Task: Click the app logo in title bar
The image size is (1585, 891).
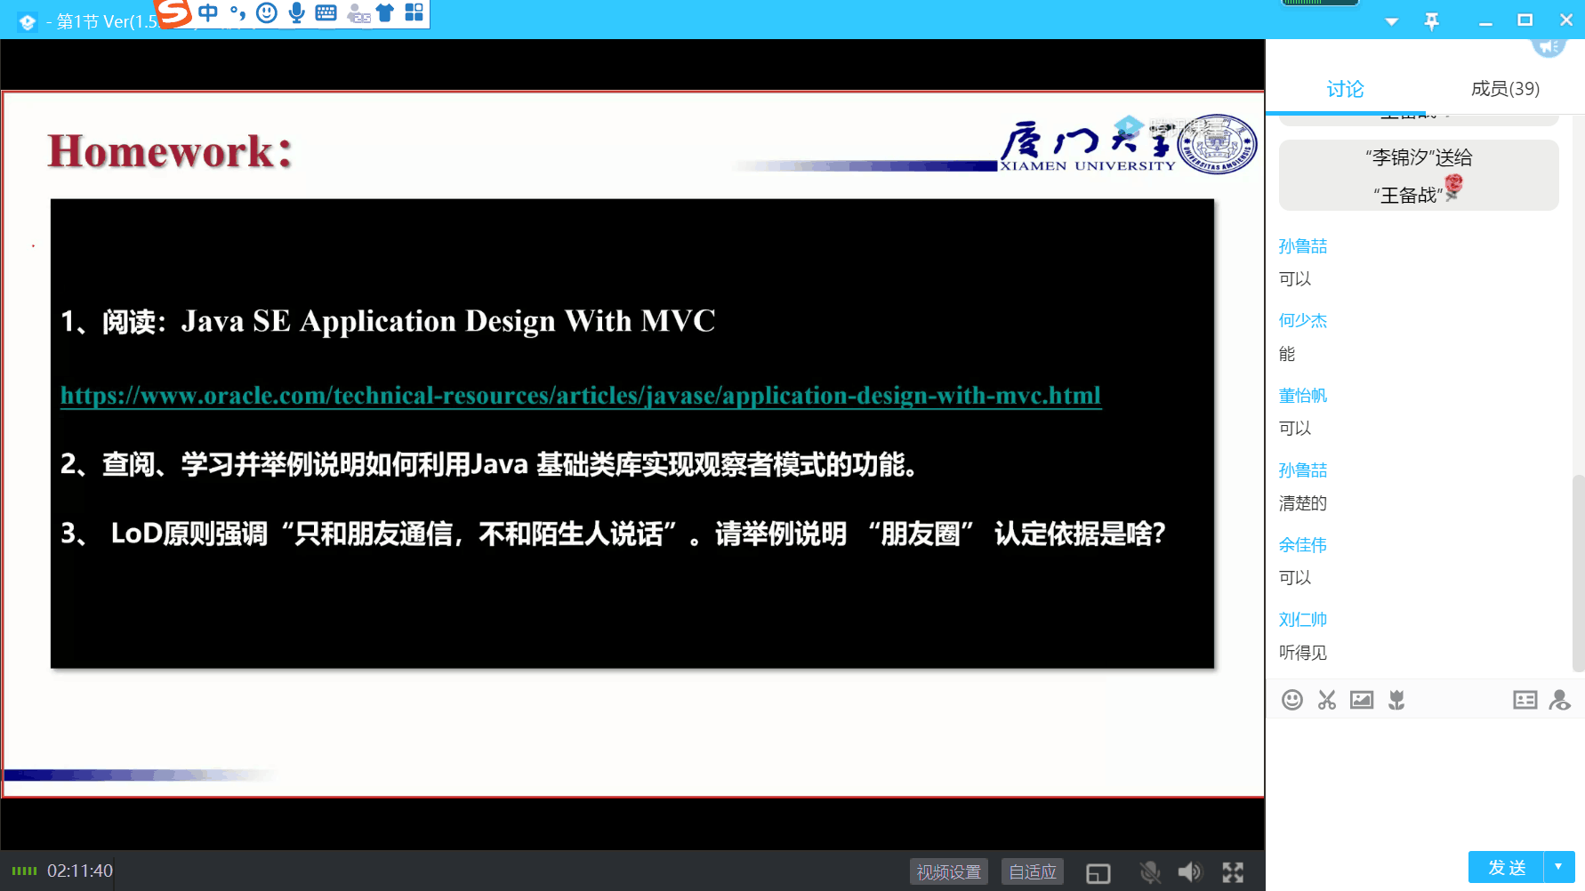Action: (x=28, y=22)
